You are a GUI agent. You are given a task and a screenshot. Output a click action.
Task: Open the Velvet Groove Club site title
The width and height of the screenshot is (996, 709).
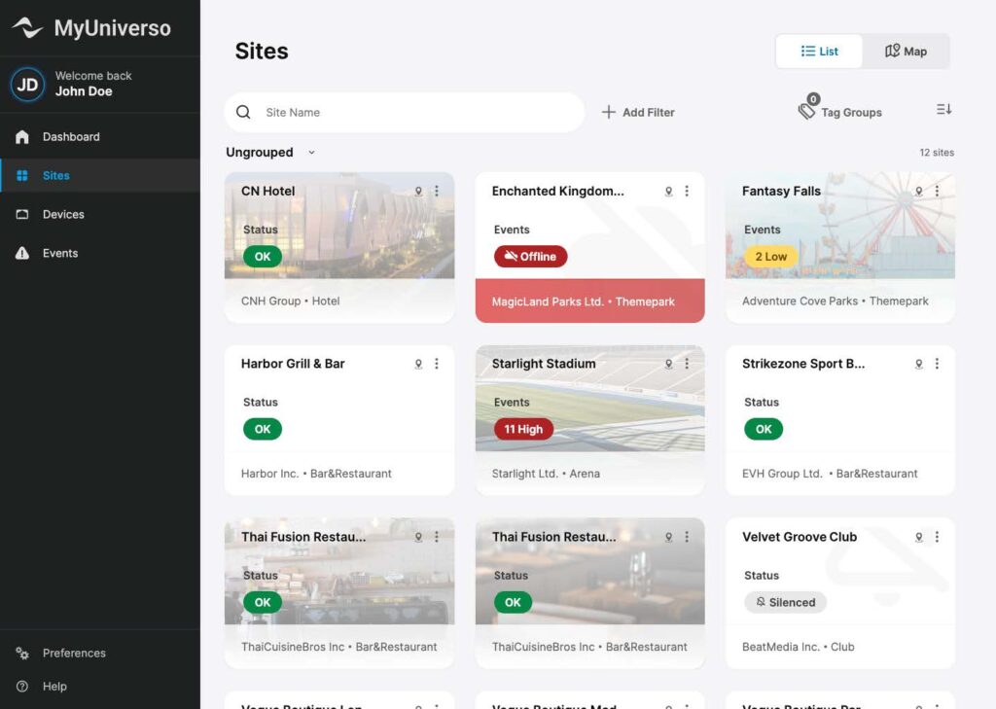click(x=800, y=538)
